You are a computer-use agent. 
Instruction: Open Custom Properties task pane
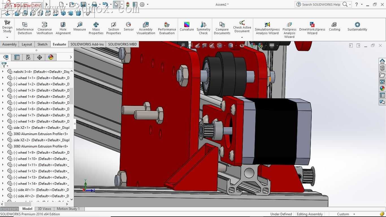click(x=382, y=95)
